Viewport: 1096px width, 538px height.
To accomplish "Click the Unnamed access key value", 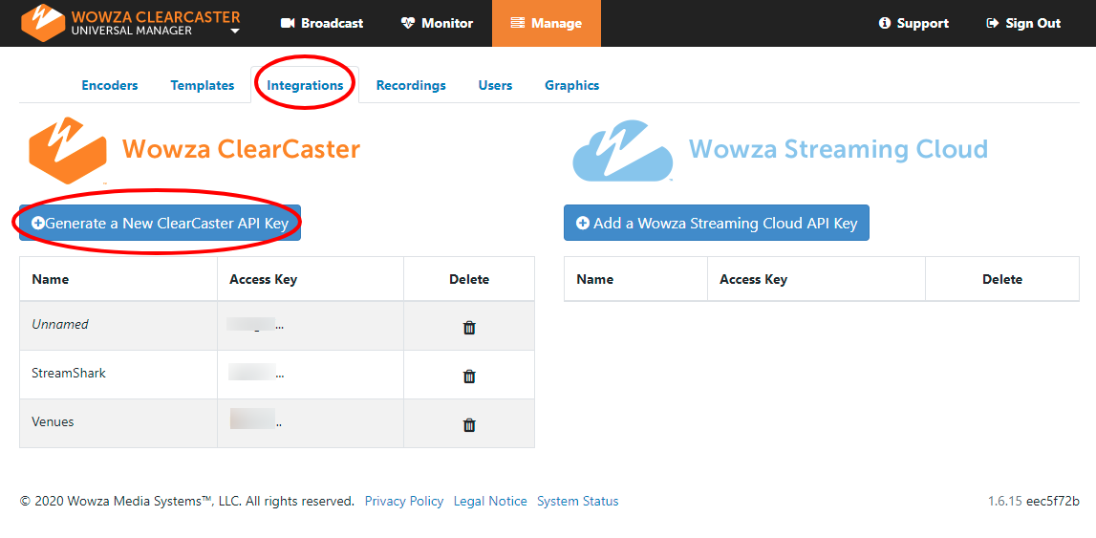I will point(256,324).
